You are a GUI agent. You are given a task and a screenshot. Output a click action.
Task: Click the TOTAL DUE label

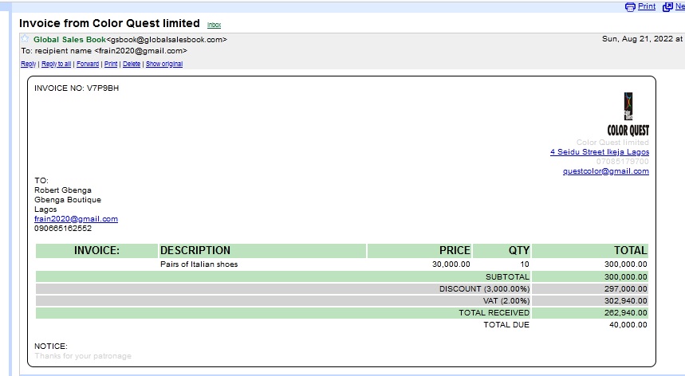point(506,325)
